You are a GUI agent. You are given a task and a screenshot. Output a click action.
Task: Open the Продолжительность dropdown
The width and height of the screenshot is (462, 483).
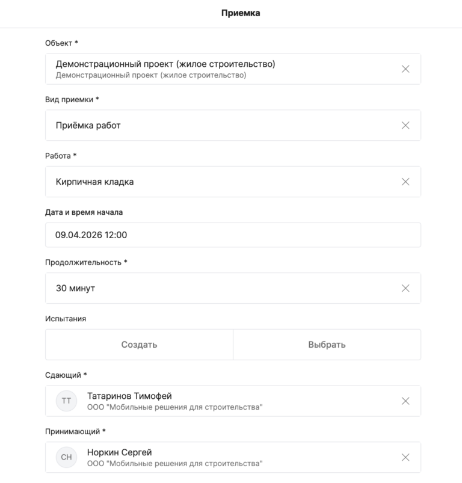(217, 288)
